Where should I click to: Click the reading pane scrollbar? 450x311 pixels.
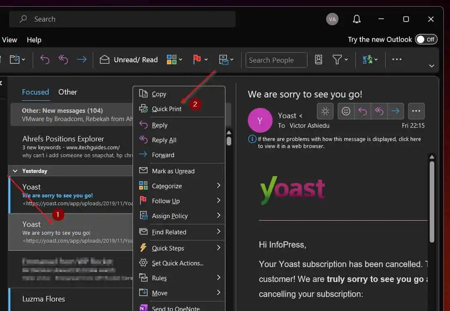(432, 202)
